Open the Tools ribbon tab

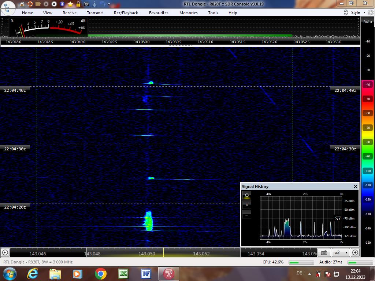(x=213, y=13)
